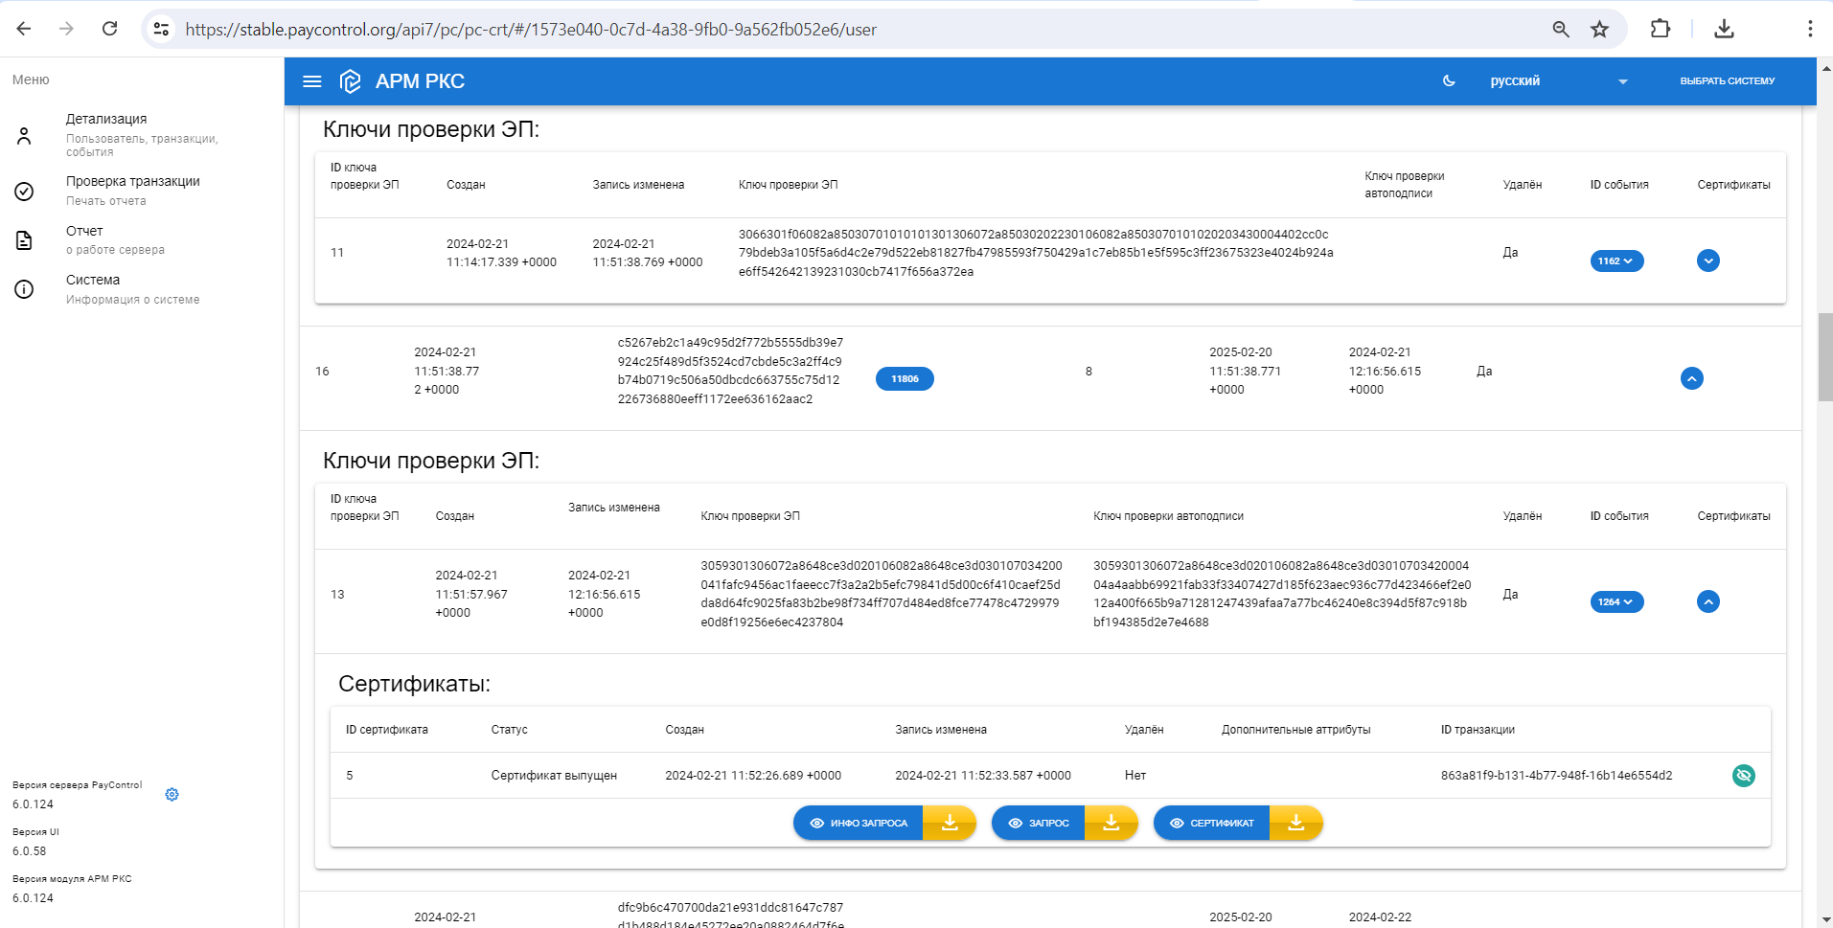Download ЗАПРОС file
Screen dimensions: 1833x928
pyautogui.click(x=1111, y=823)
